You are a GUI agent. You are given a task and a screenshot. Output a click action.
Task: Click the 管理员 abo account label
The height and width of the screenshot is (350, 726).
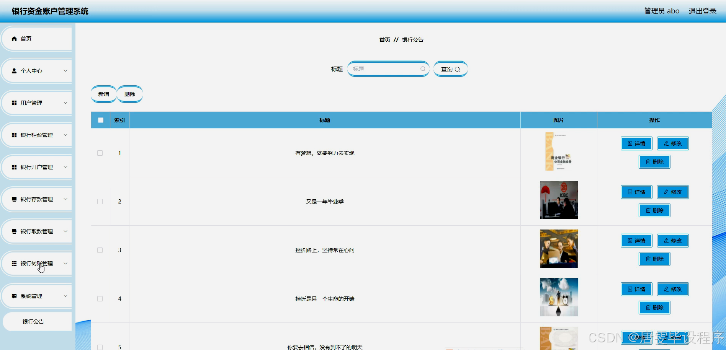pos(662,11)
